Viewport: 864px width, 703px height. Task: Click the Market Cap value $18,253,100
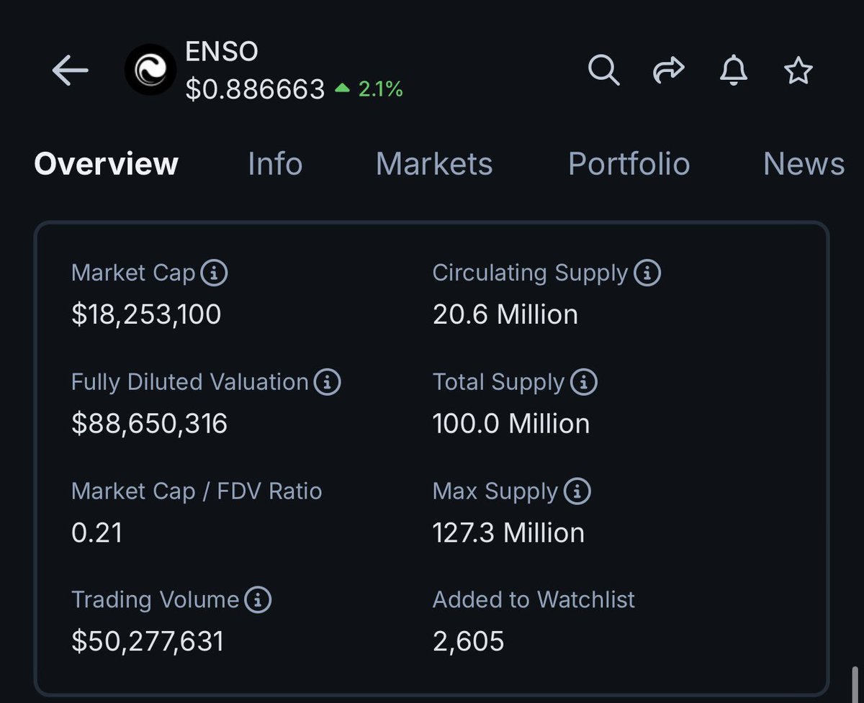tap(146, 314)
